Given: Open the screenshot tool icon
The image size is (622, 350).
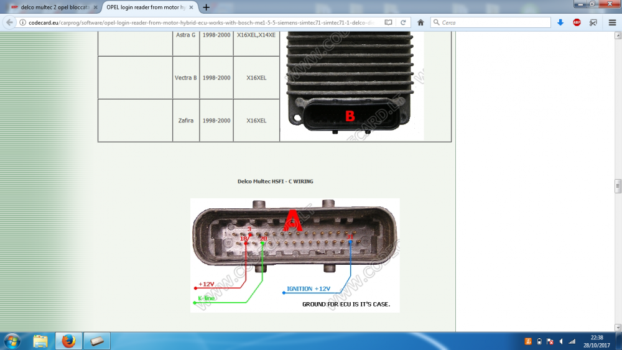Looking at the screenshot, I should (593, 22).
